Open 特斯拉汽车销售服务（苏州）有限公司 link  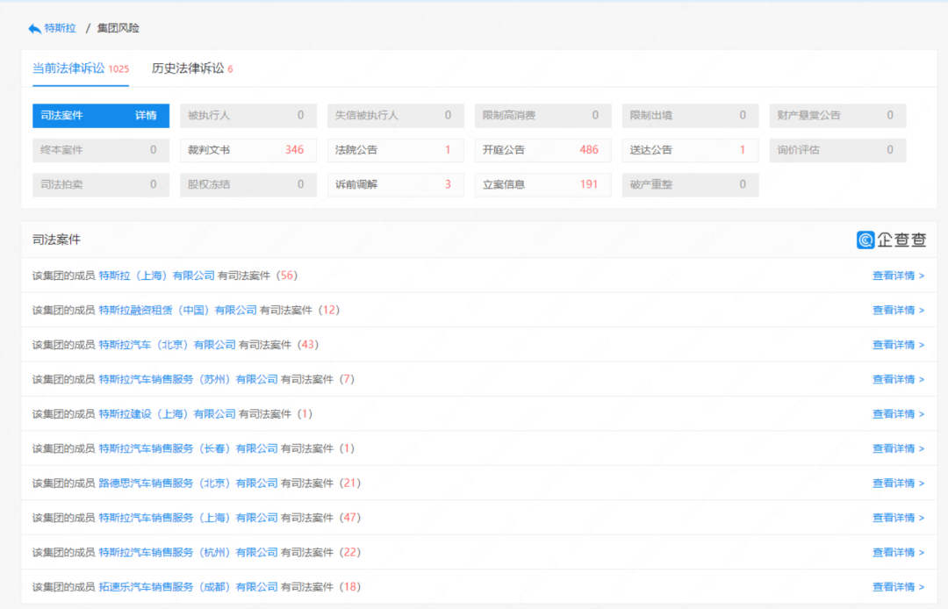click(x=188, y=379)
